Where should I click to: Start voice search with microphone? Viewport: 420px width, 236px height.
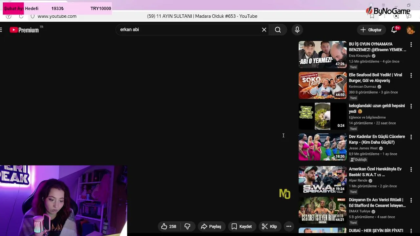click(297, 30)
